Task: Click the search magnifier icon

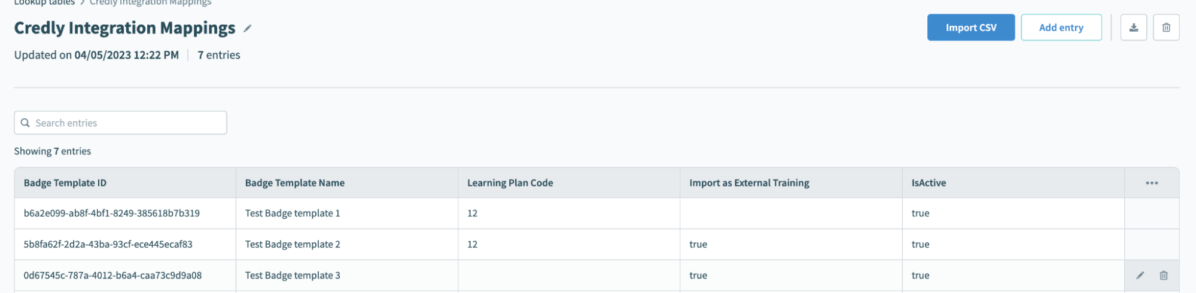Action: pyautogui.click(x=25, y=123)
